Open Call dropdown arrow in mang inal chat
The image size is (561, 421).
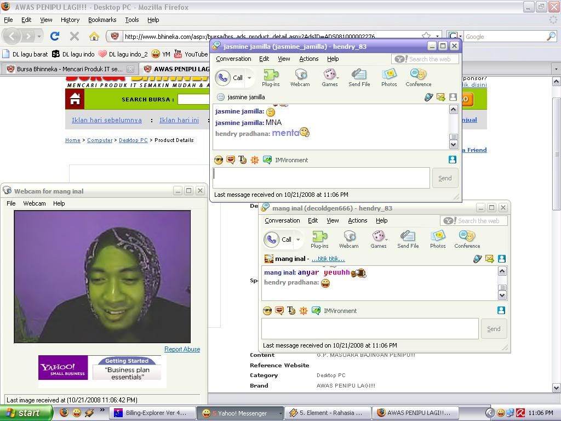point(298,240)
